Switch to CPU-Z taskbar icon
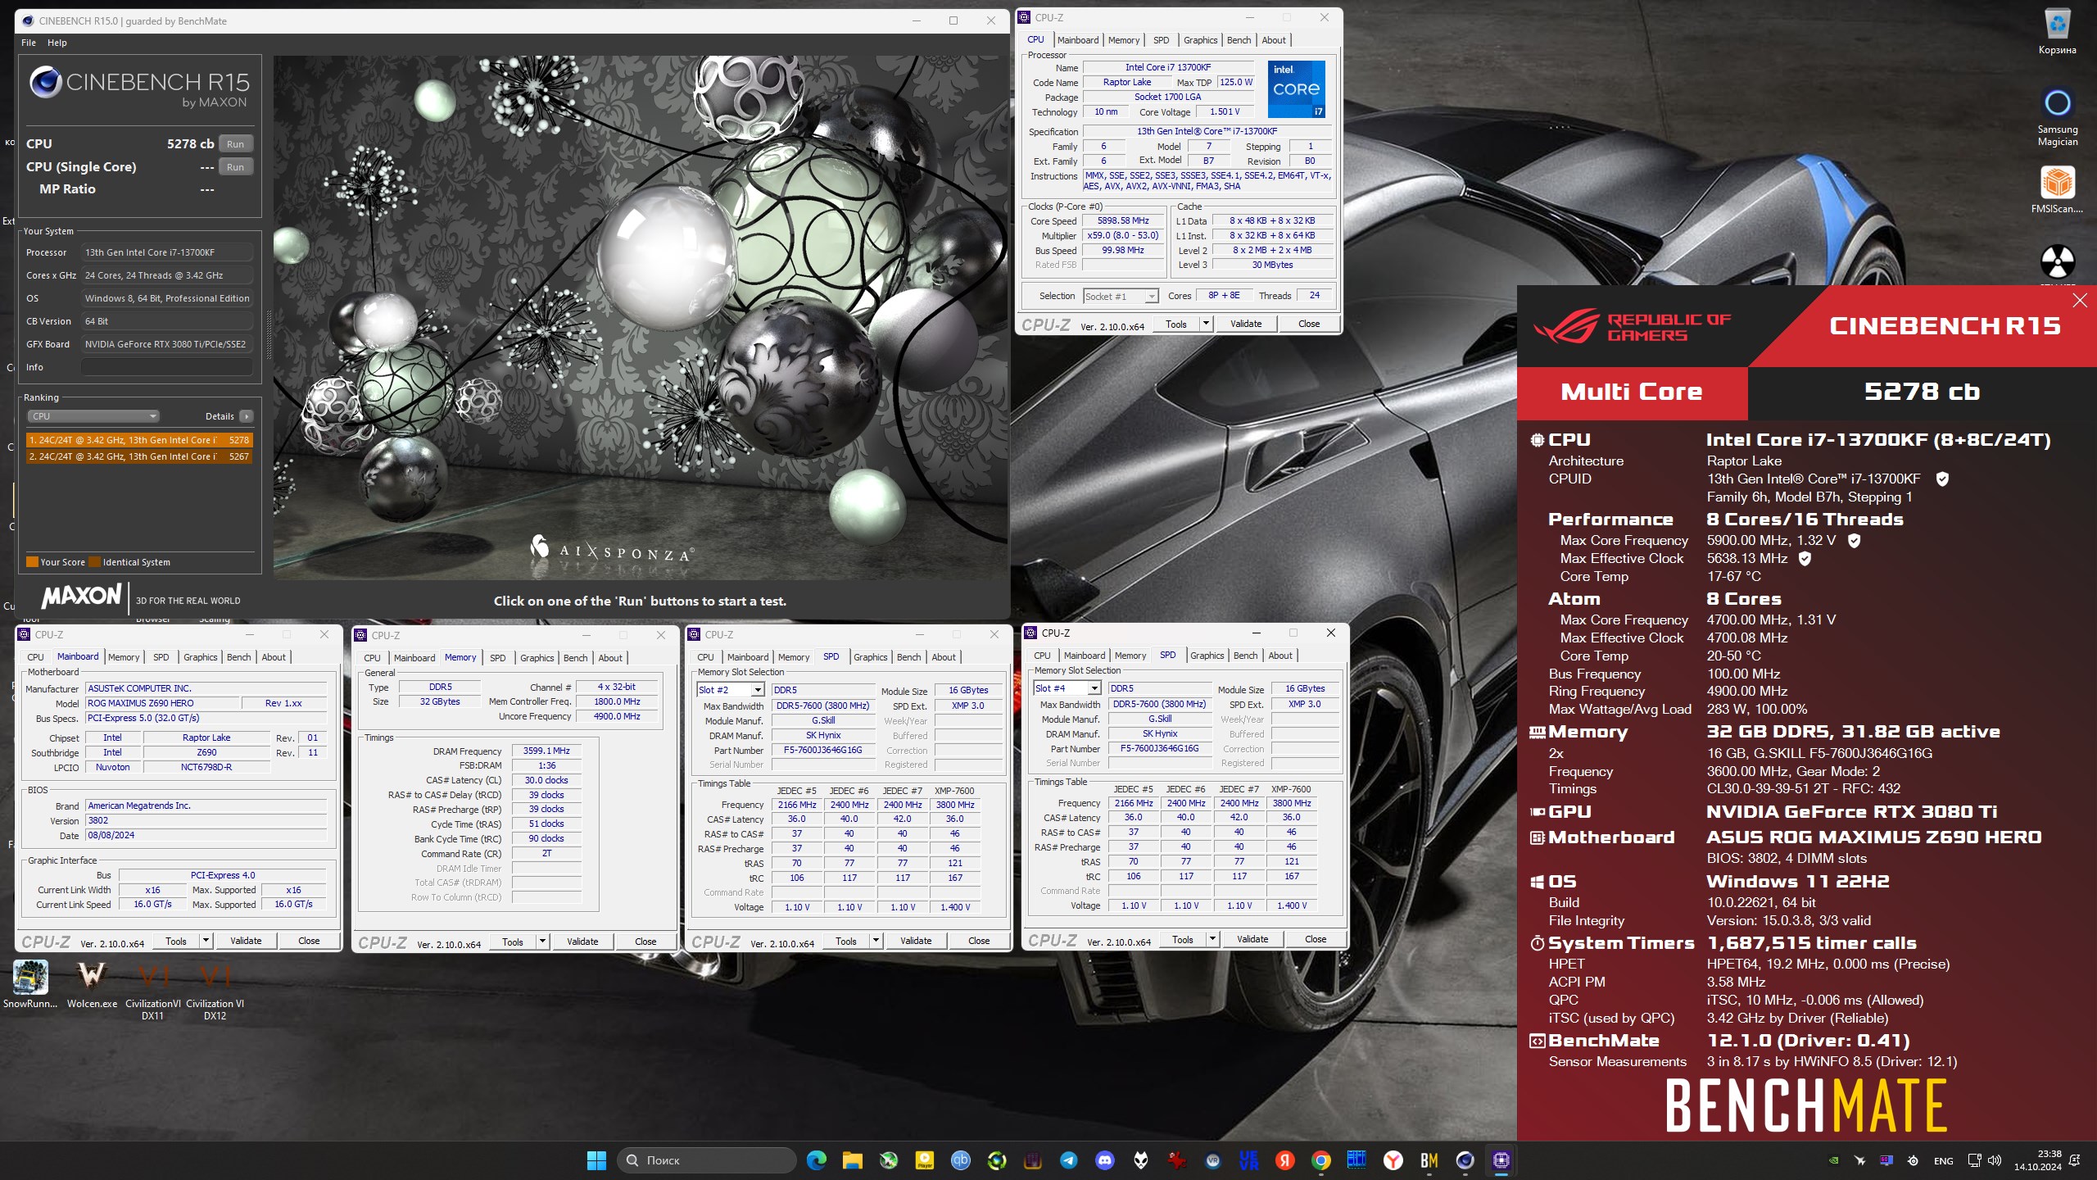Image resolution: width=2097 pixels, height=1180 pixels. pos(1501,1160)
